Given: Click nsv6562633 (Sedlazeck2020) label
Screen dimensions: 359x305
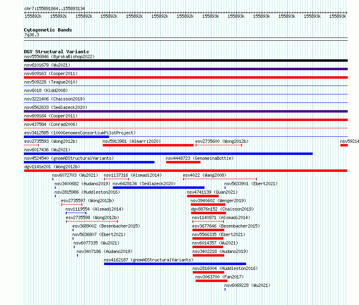Looking at the screenshot, I should tap(56, 107).
